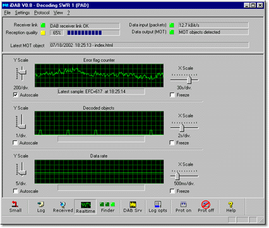The width and height of the screenshot is (269, 228).
Task: Enable Autoscale for Decoded objects graph
Action: coord(15,143)
